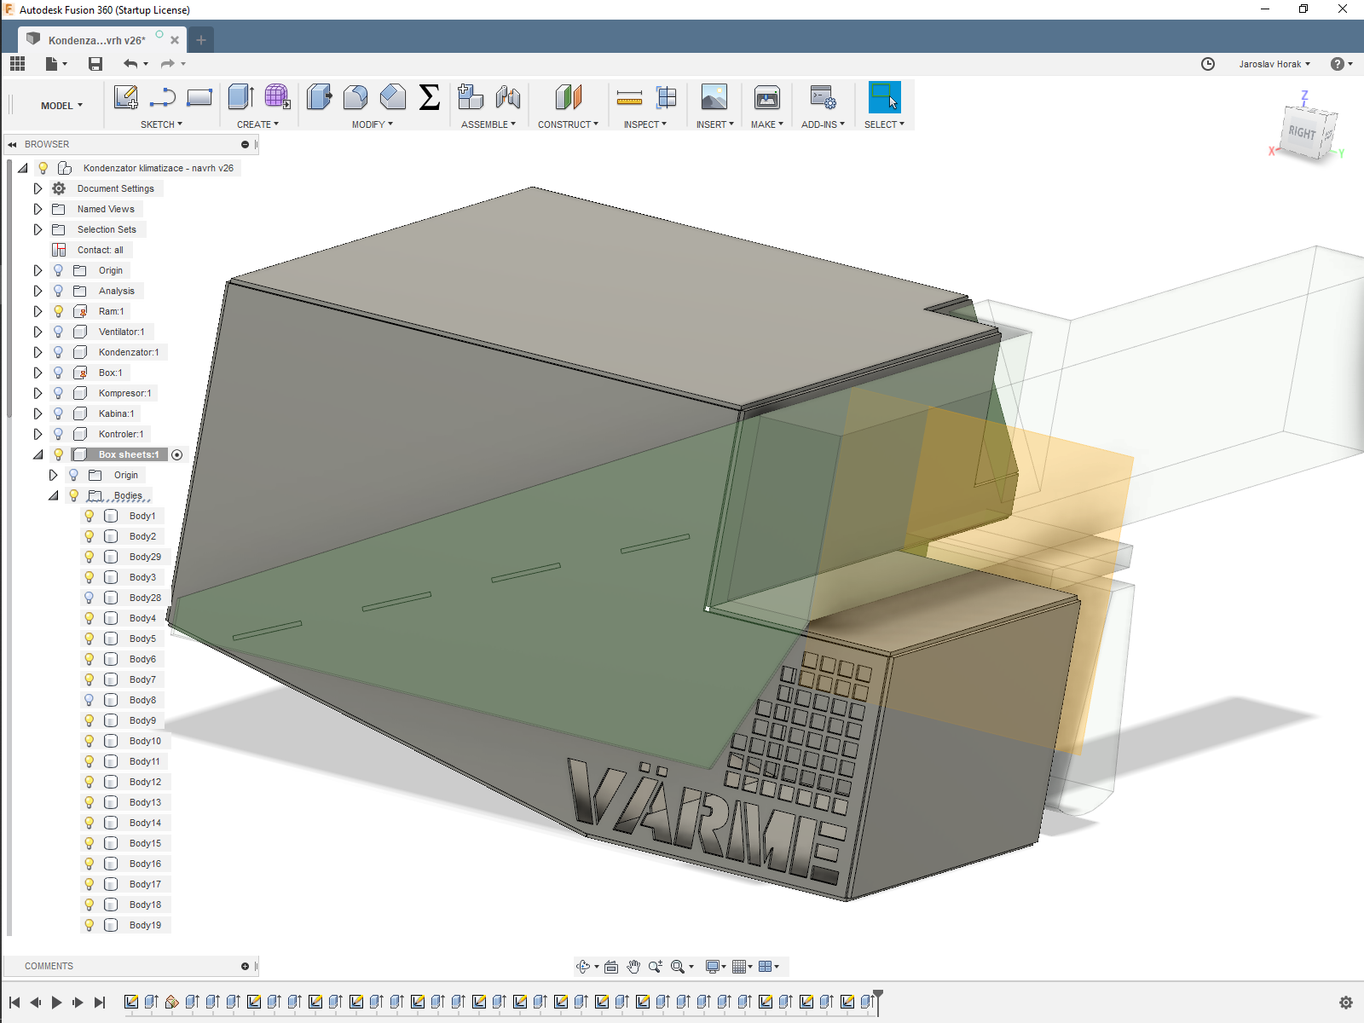The width and height of the screenshot is (1364, 1023).
Task: Click the New Component icon
Action: [471, 97]
